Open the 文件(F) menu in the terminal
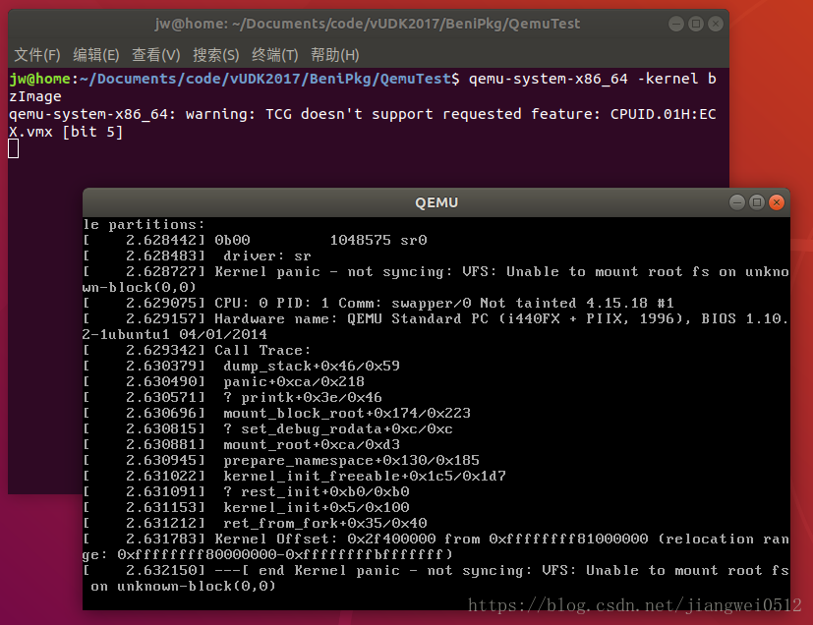 click(x=36, y=55)
